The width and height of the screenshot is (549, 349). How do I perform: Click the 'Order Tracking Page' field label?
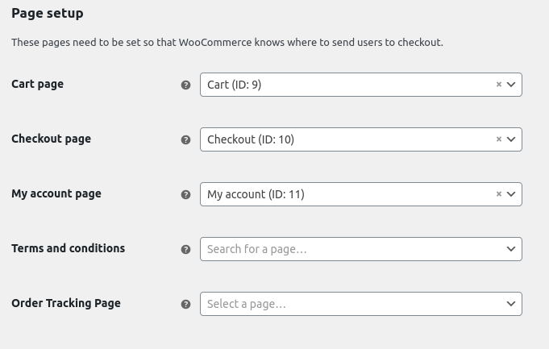[x=65, y=303]
